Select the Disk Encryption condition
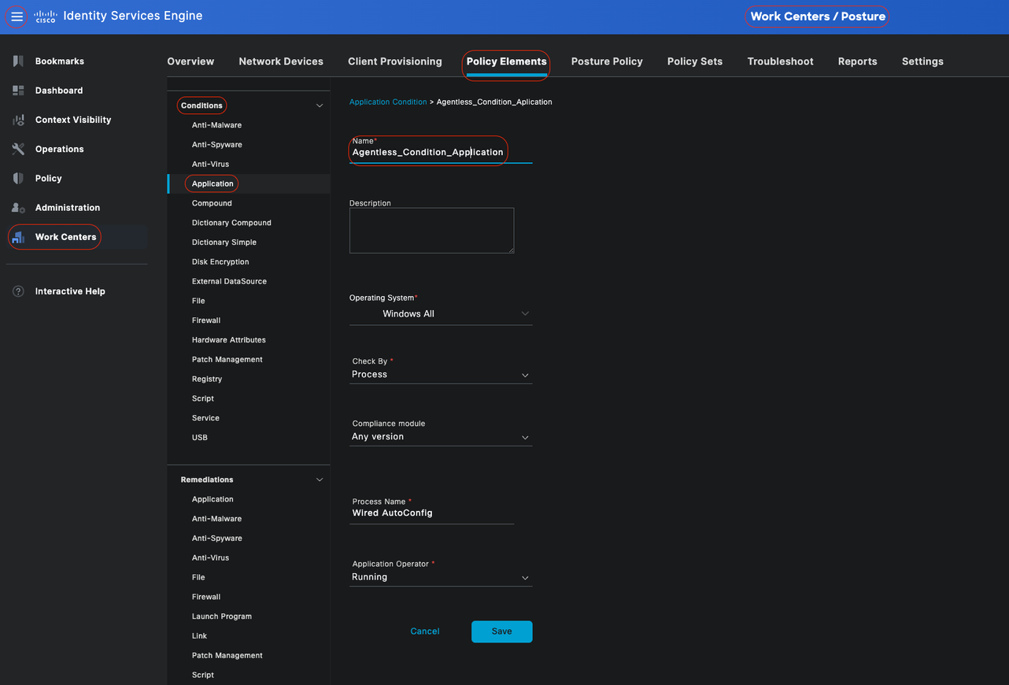This screenshot has height=685, width=1009. click(220, 262)
